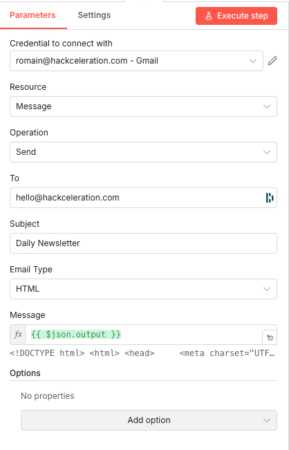Click the pencil icon to edit the credential

tap(272, 61)
